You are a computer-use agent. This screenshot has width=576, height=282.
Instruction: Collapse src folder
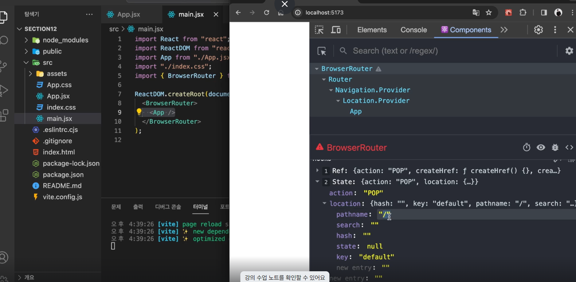[26, 63]
